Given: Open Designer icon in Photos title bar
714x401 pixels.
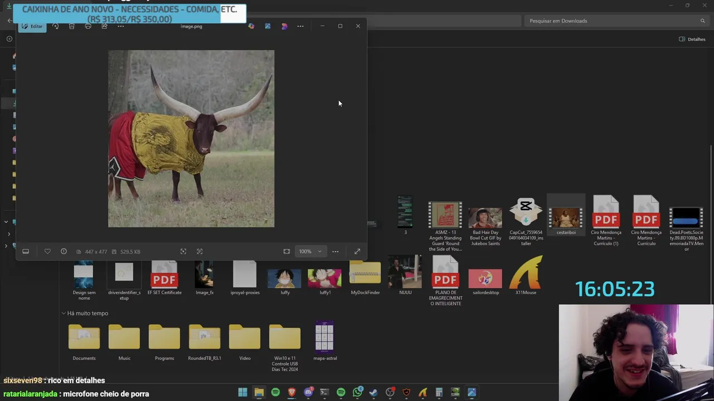Looking at the screenshot, I should click(x=268, y=26).
